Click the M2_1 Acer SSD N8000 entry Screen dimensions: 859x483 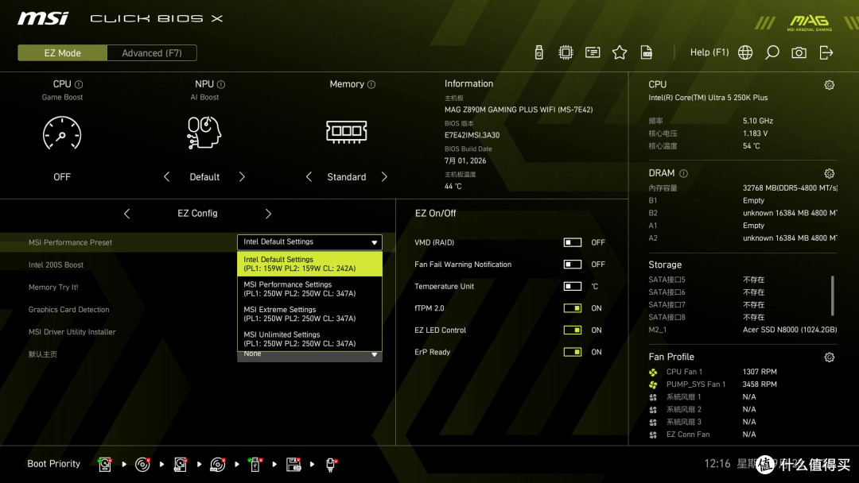point(743,330)
